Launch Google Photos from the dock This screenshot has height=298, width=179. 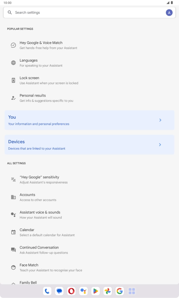[108, 291]
